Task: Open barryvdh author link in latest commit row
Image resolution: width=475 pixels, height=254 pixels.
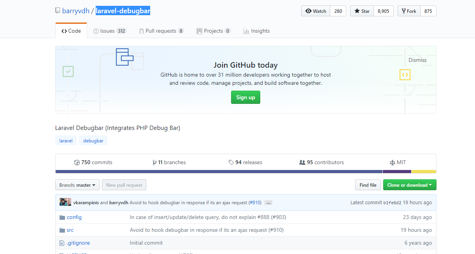Action: 119,203
